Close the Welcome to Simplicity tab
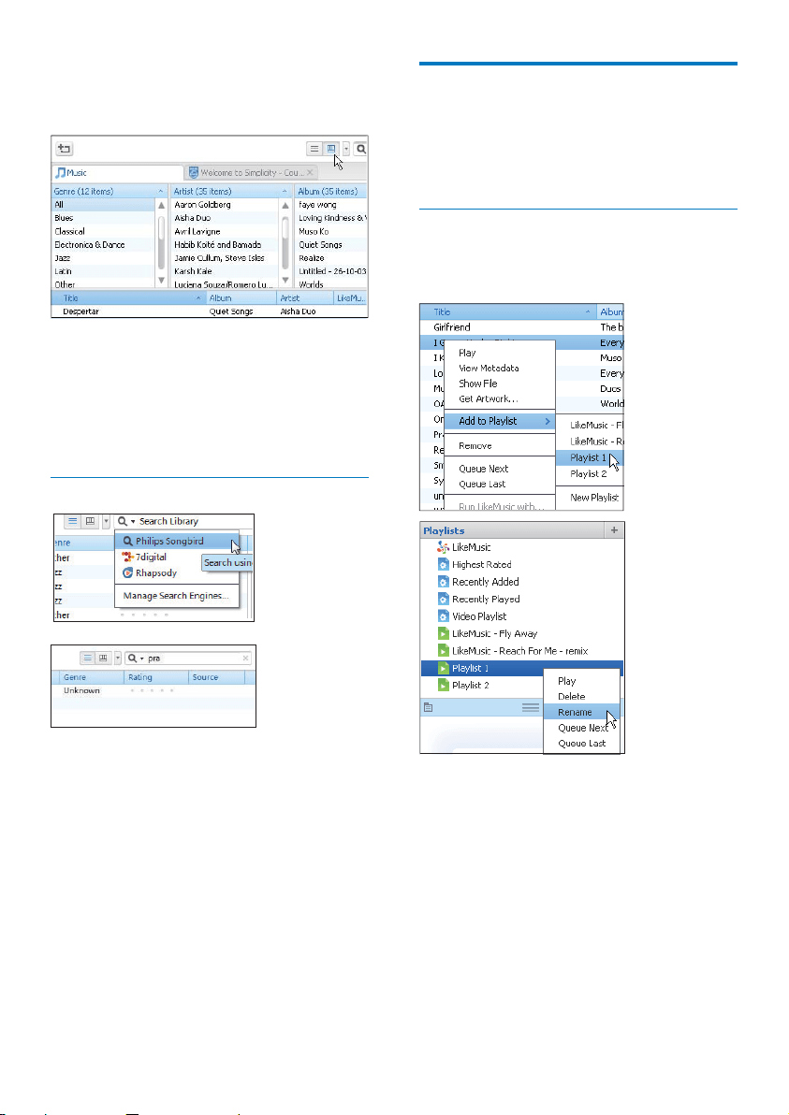This screenshot has height=1115, width=789. (x=310, y=173)
